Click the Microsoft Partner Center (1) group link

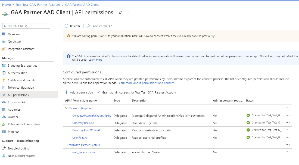86,145
